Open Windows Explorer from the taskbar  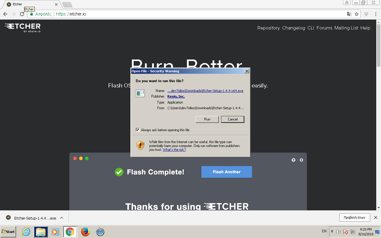pos(41,232)
